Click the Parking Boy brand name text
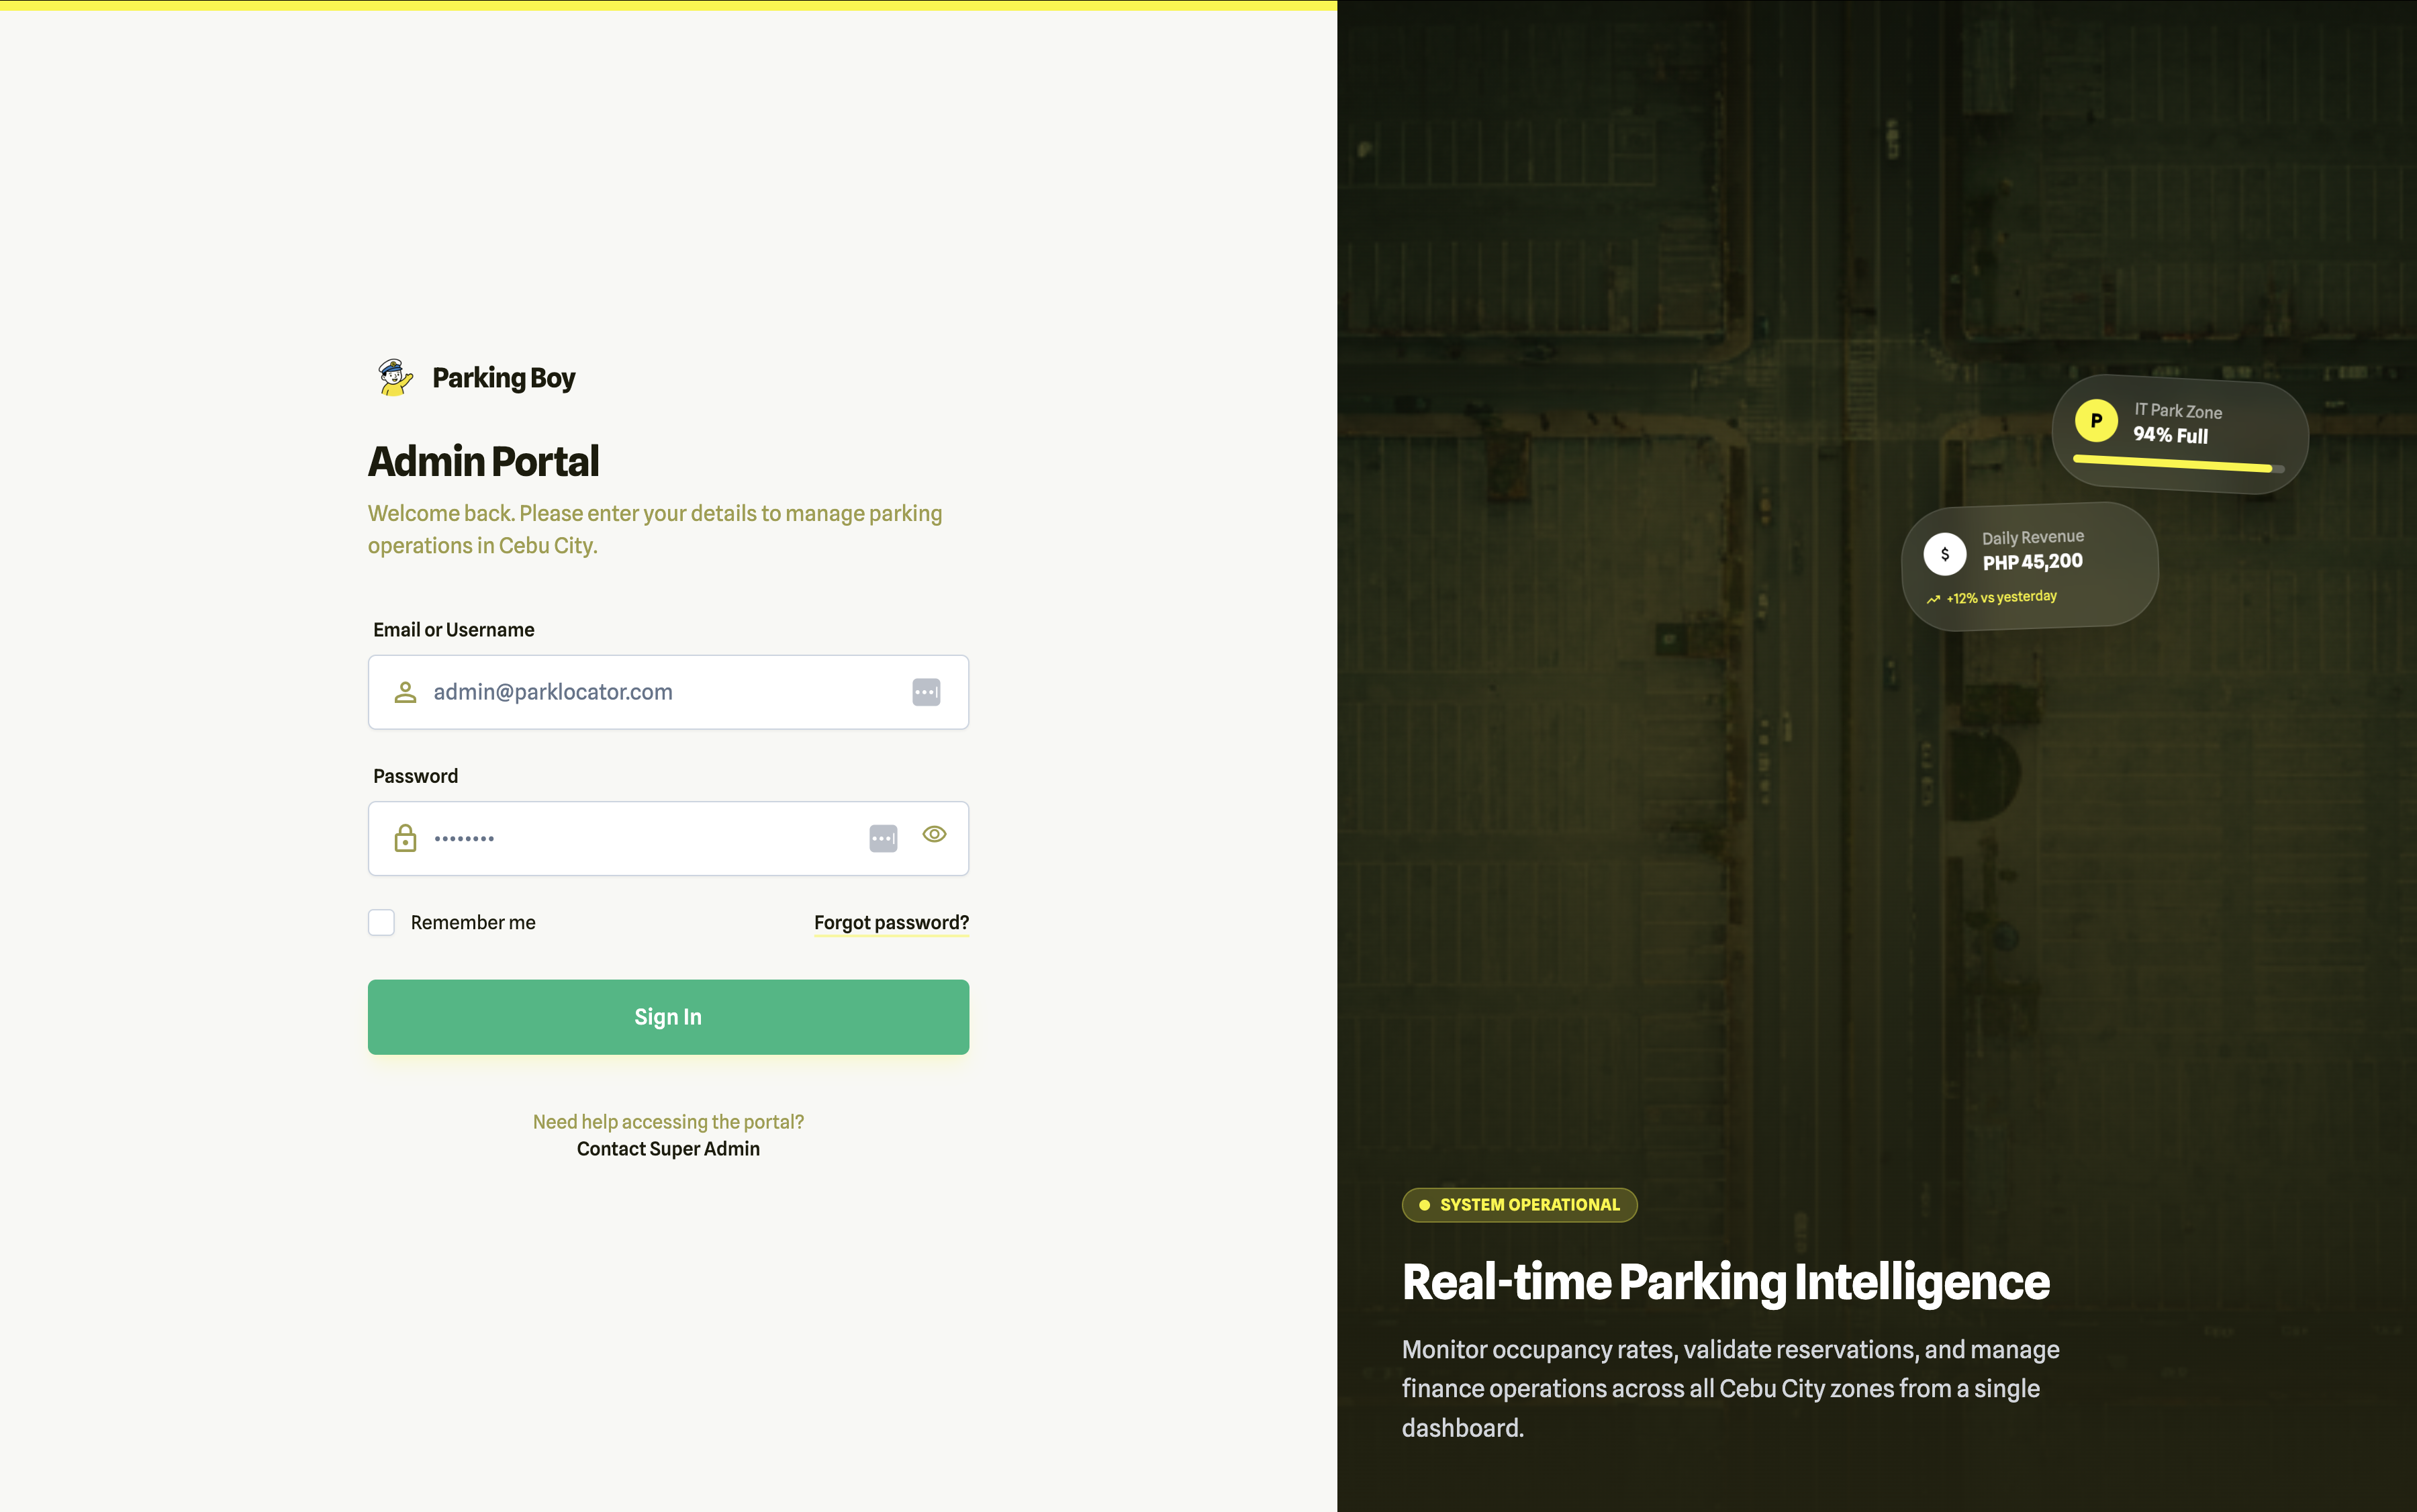This screenshot has height=1512, width=2417. (504, 378)
